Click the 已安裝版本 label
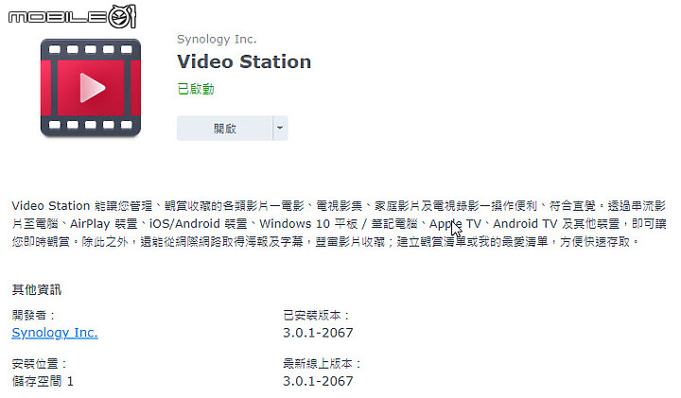Screen dimensions: 681x398 (x=316, y=315)
